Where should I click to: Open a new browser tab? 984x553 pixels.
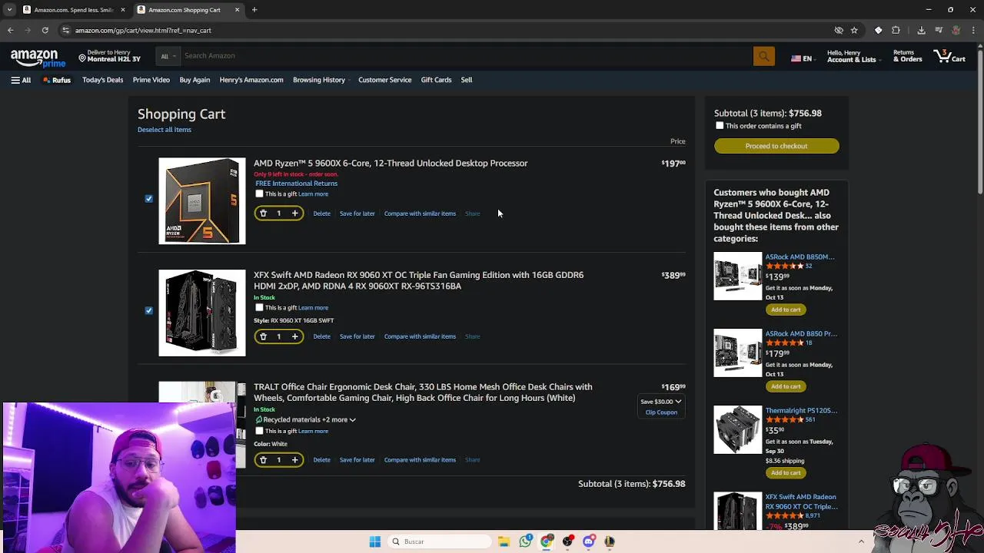pyautogui.click(x=254, y=10)
